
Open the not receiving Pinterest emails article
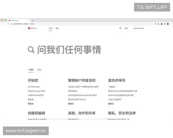pos(82,95)
